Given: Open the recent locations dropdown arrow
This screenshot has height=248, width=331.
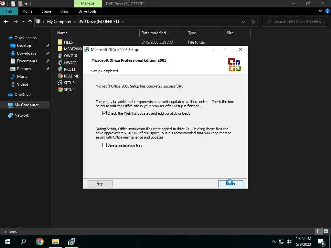Looking at the screenshot, I should (23, 22).
